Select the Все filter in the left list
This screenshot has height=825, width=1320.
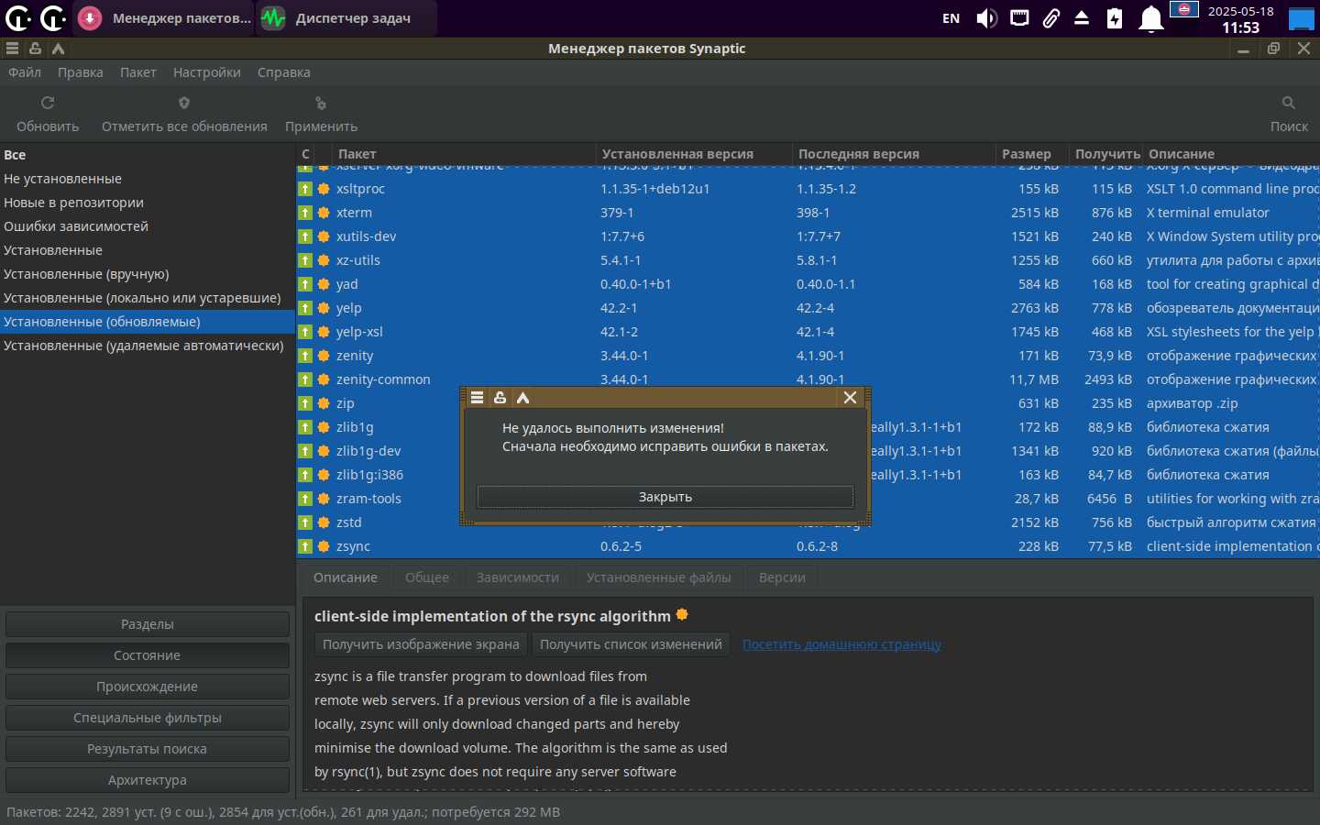[148, 155]
